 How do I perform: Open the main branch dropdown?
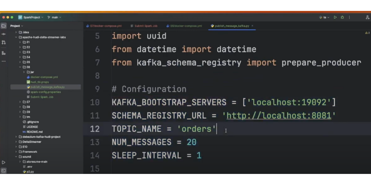click(x=54, y=17)
